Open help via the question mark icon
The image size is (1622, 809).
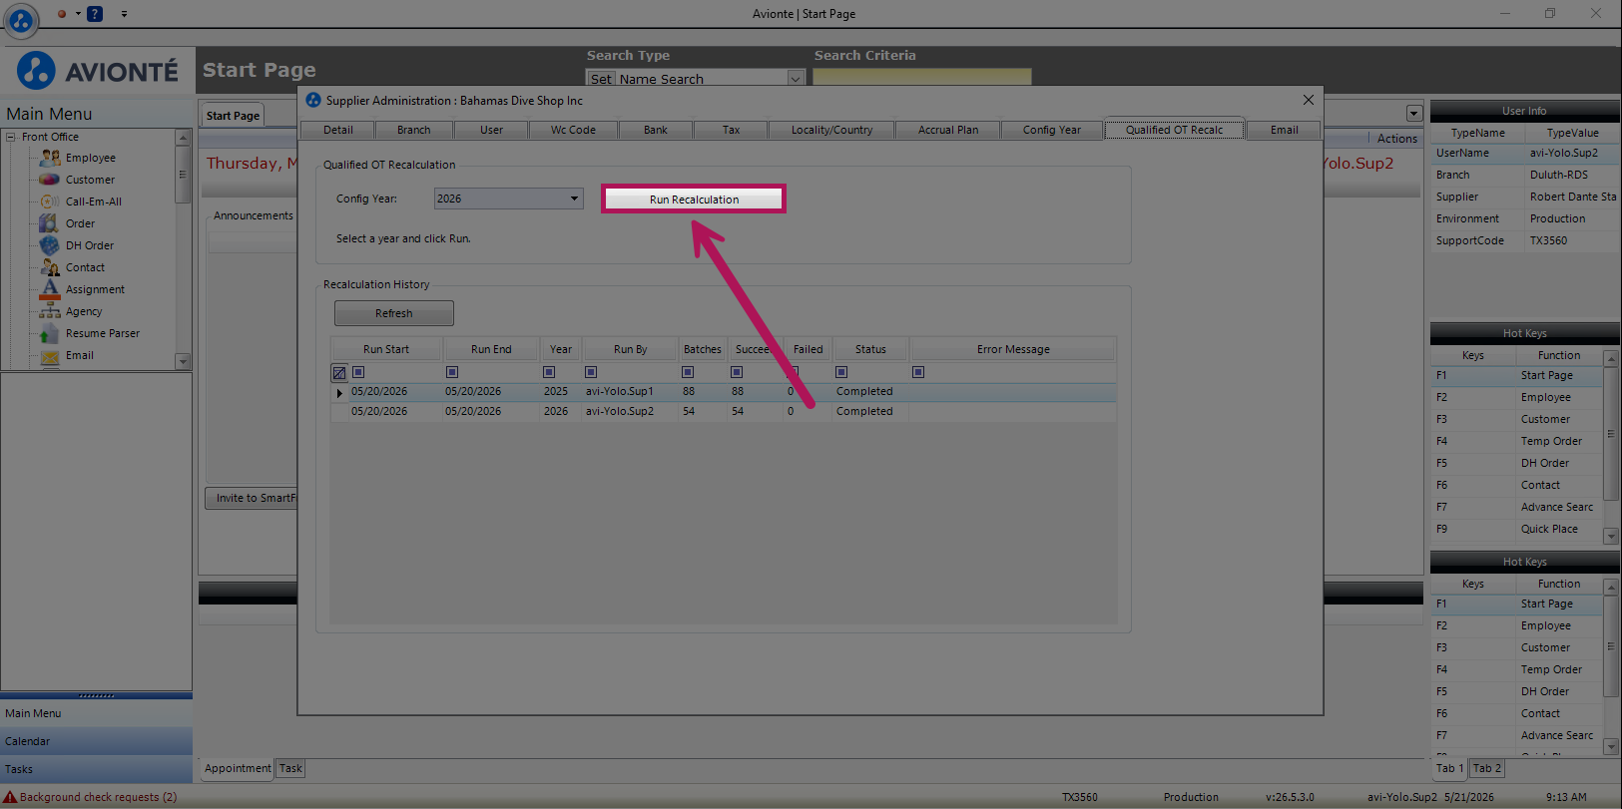coord(95,14)
